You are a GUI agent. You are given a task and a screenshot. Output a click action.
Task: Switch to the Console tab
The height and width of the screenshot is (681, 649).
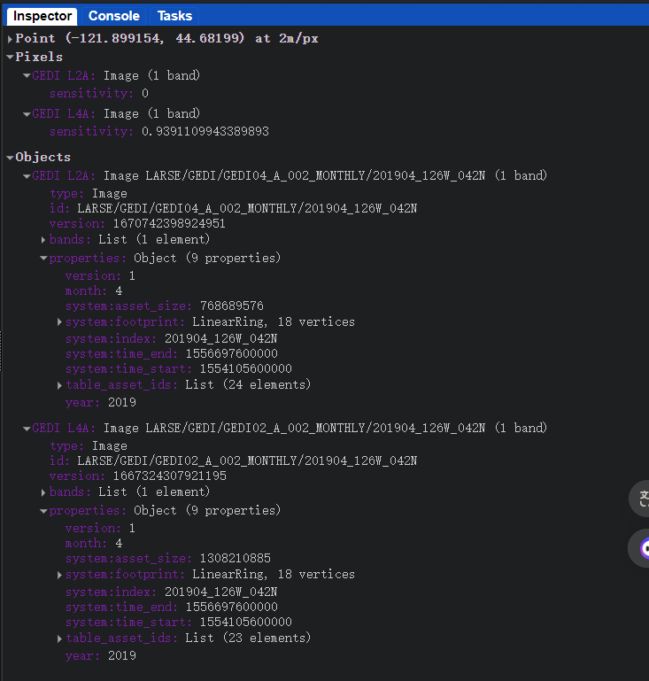(113, 16)
